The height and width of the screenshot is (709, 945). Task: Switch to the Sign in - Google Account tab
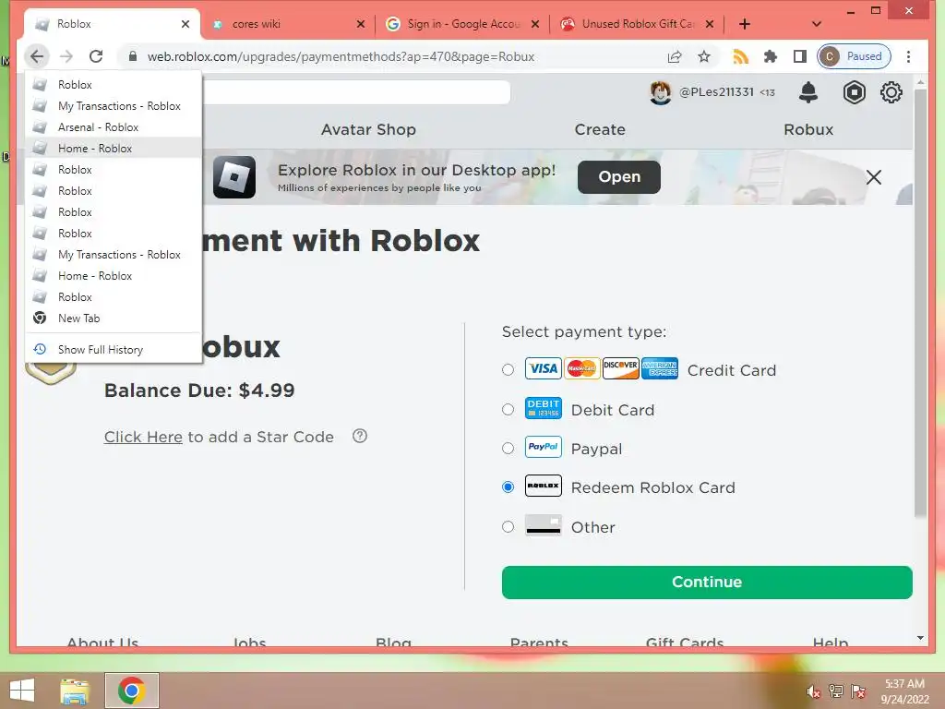pos(463,24)
